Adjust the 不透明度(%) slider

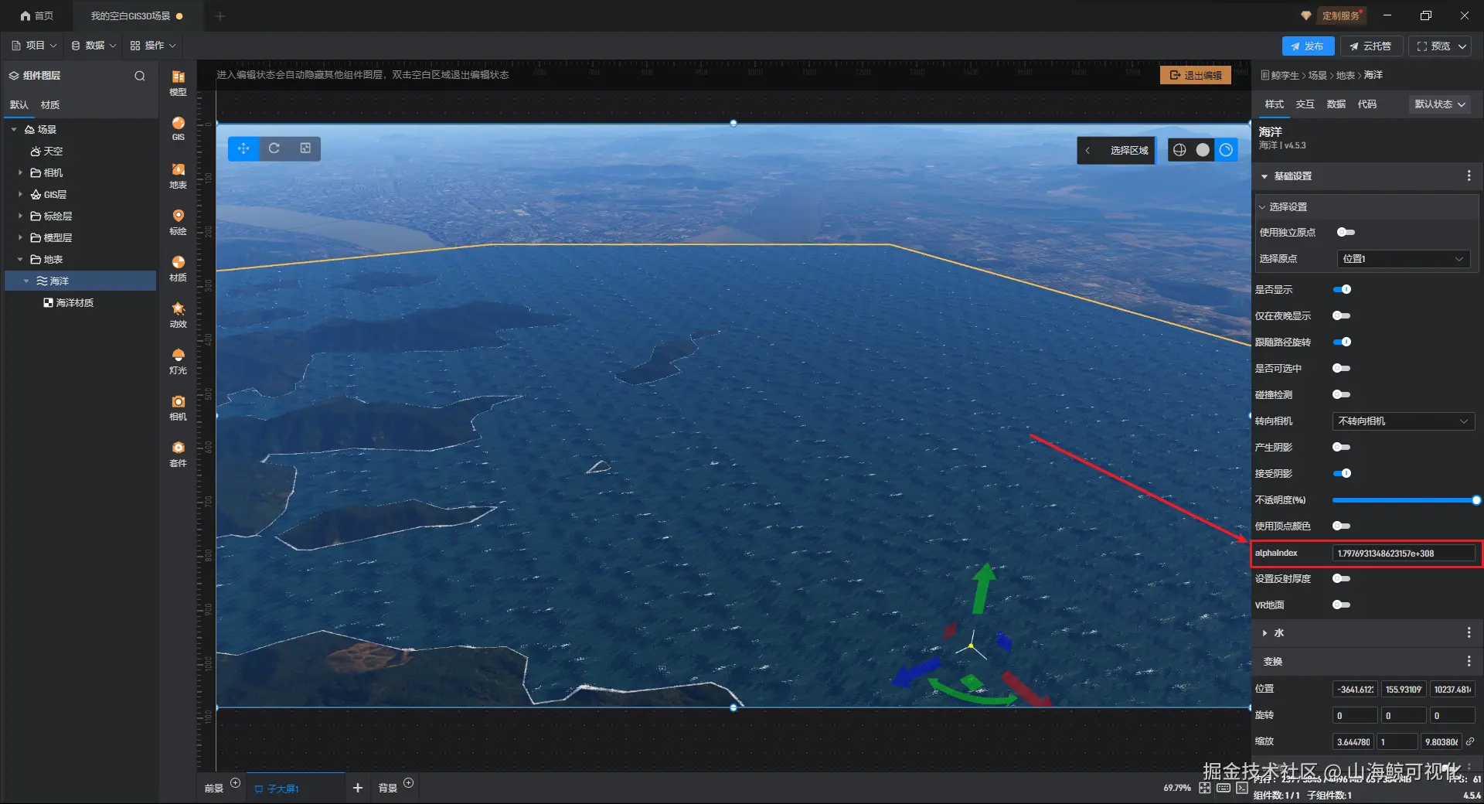[x=1404, y=500]
